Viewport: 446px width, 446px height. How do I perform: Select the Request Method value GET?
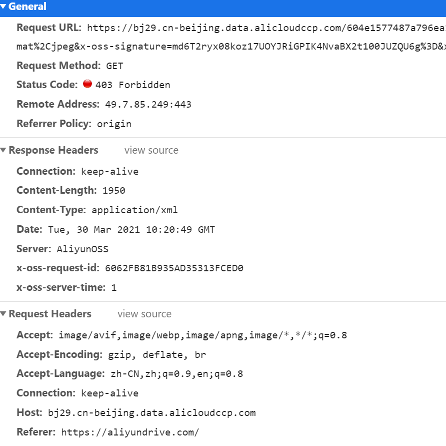114,66
